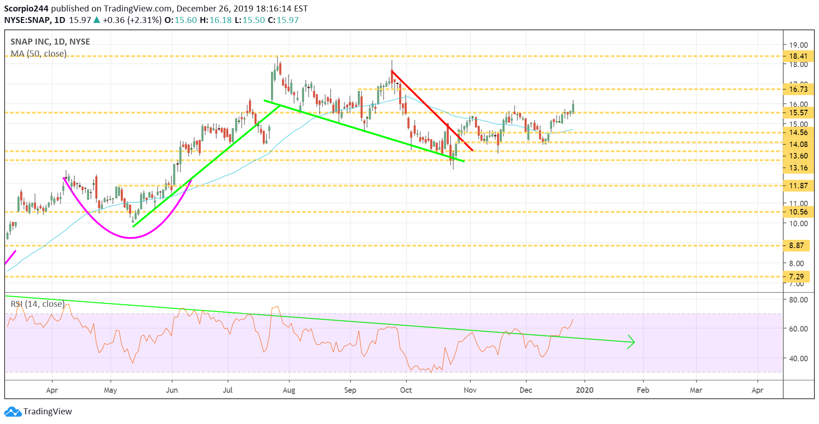Click the 10.56 price level label
819x424 pixels.
coord(798,212)
